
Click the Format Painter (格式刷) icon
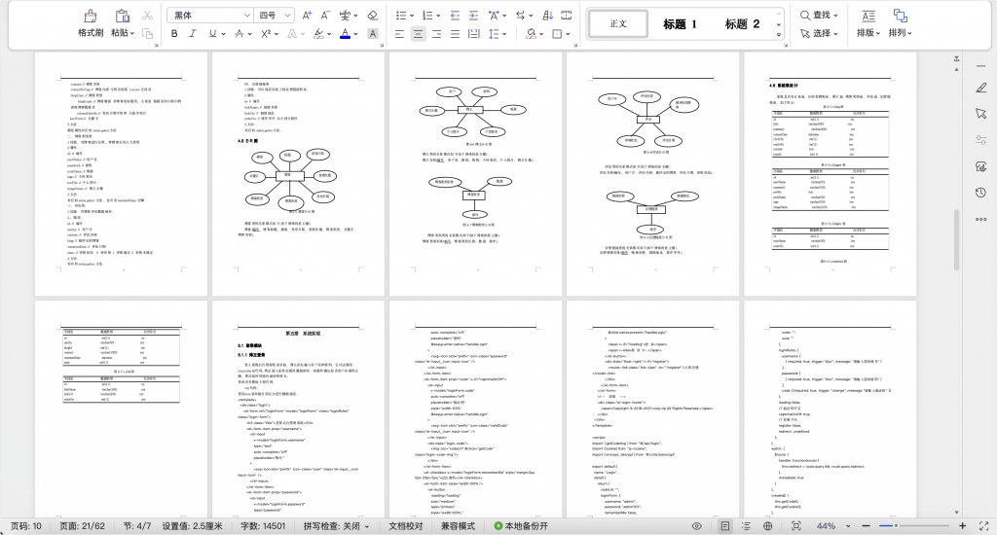(x=91, y=17)
